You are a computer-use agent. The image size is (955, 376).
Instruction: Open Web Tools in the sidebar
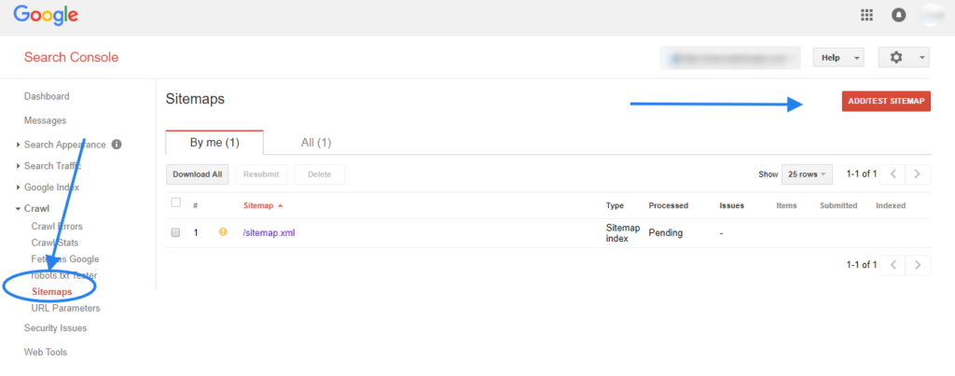(x=46, y=353)
